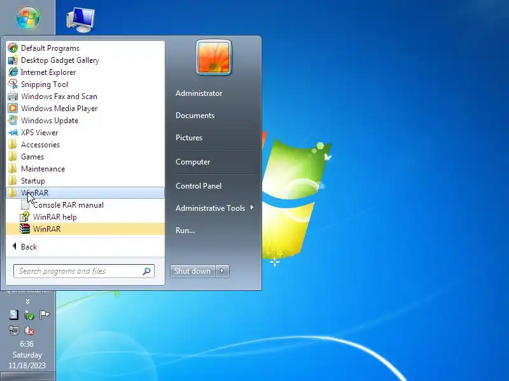Expand the Games folder
Image resolution: width=509 pixels, height=381 pixels.
coord(85,156)
